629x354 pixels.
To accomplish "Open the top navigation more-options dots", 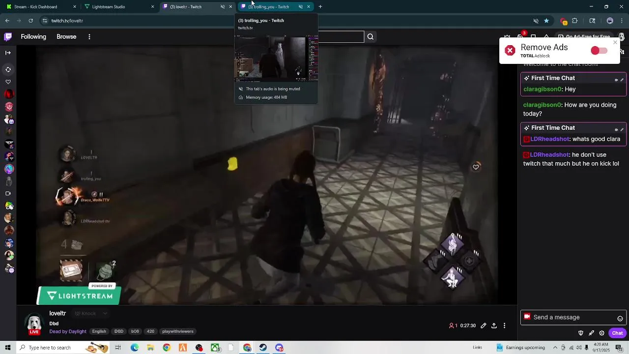I will 89,37.
